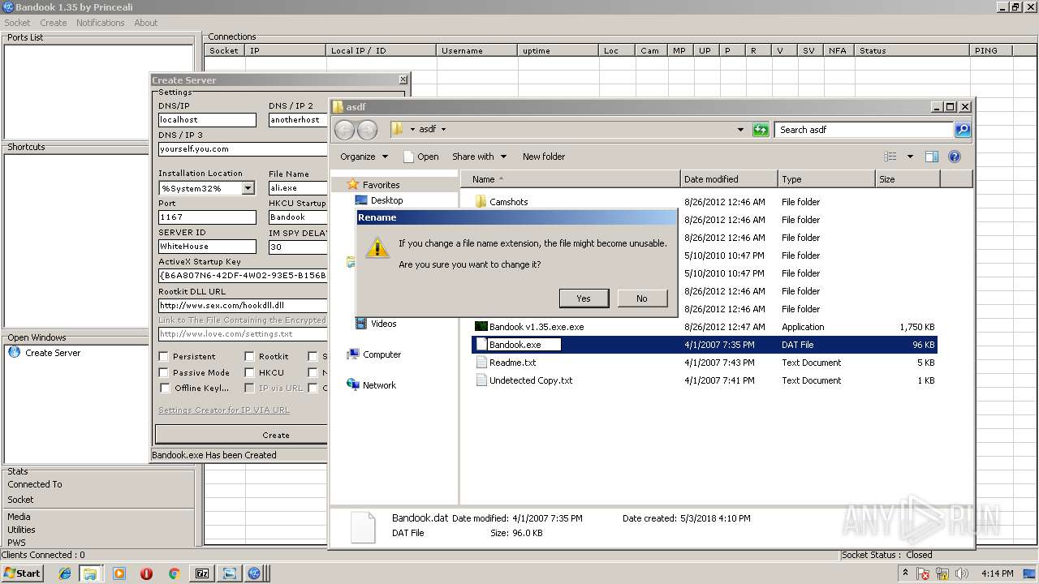This screenshot has width=1039, height=584.
Task: Click the Type column header
Action: (826, 179)
